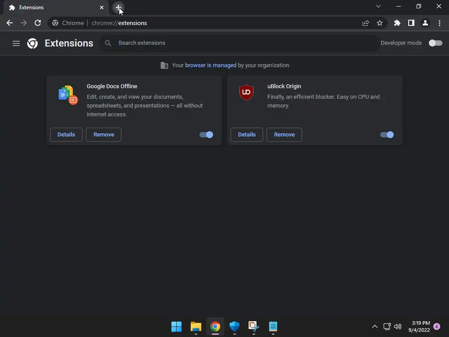Share this page icon in address bar
Screen dimensions: 449x337
point(366,23)
